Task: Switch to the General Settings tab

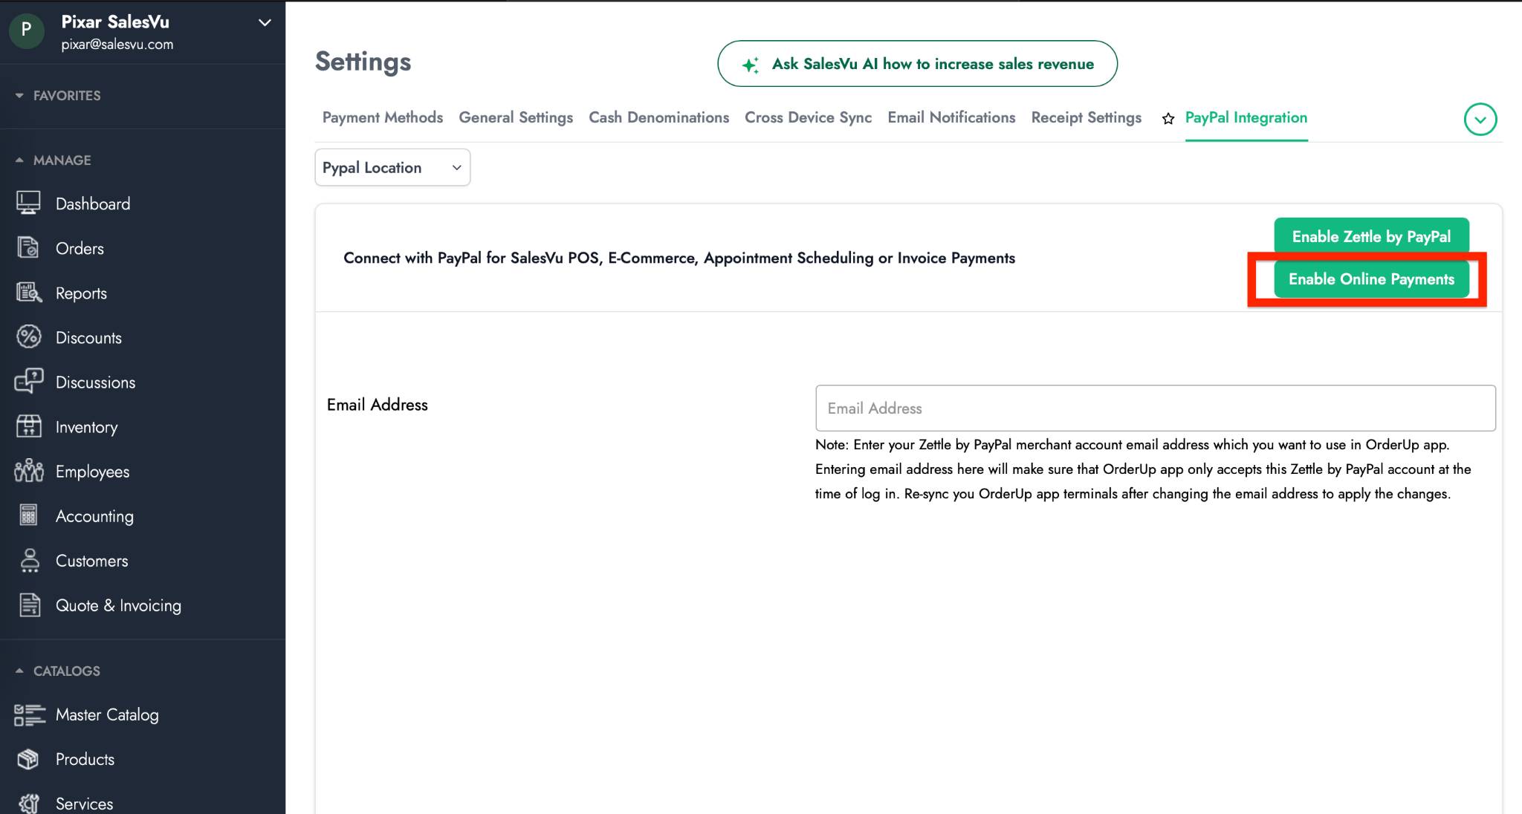Action: pos(516,117)
